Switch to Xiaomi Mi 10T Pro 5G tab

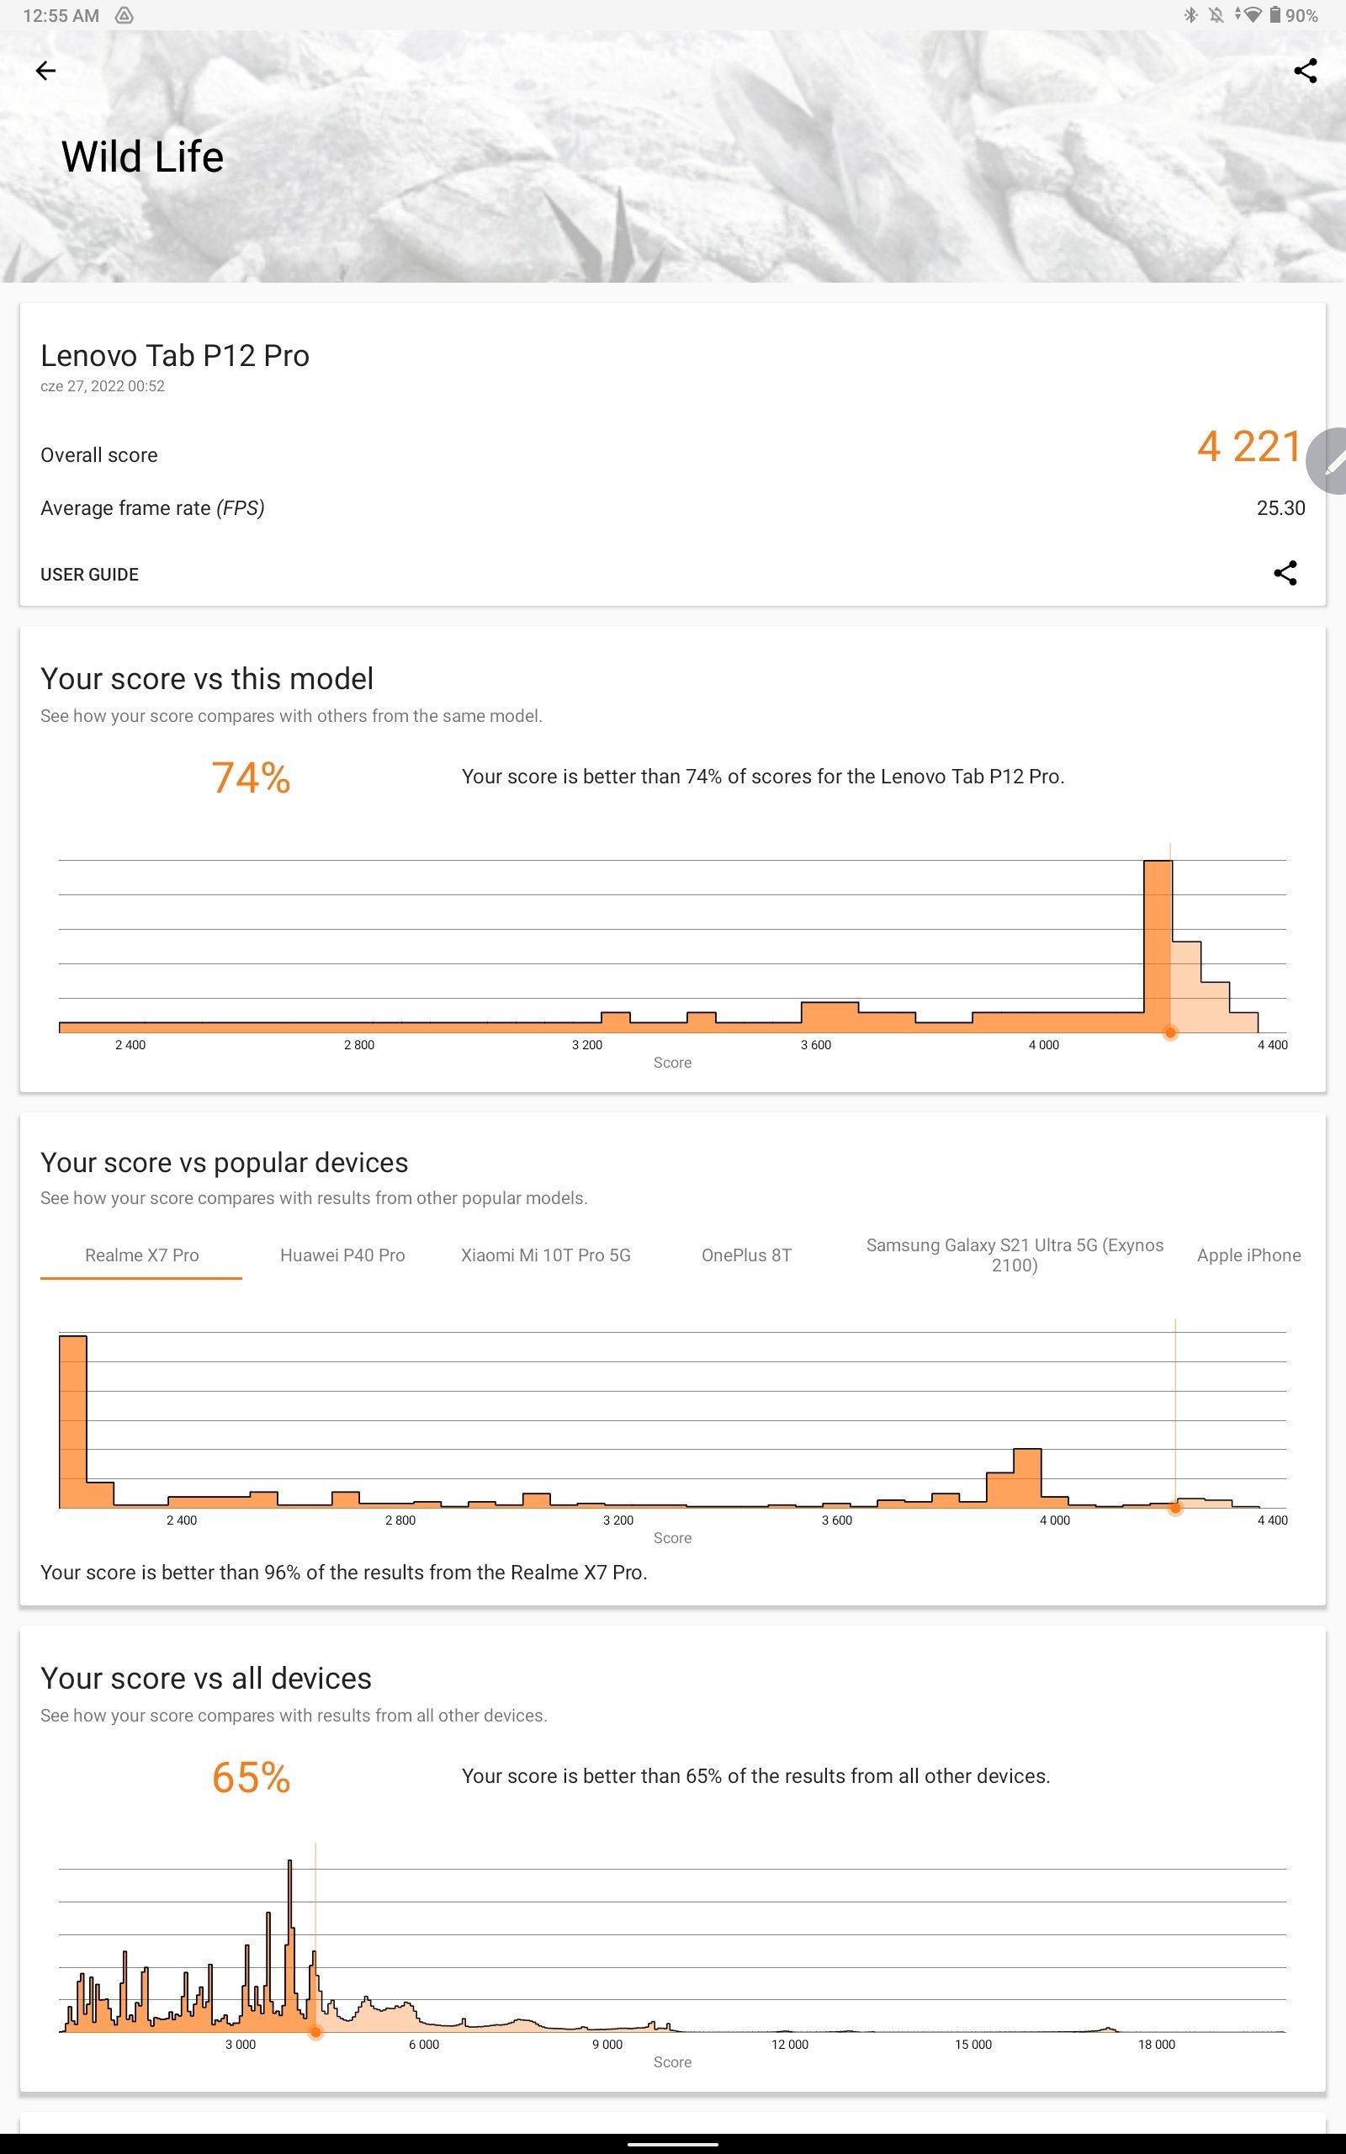pos(546,1255)
